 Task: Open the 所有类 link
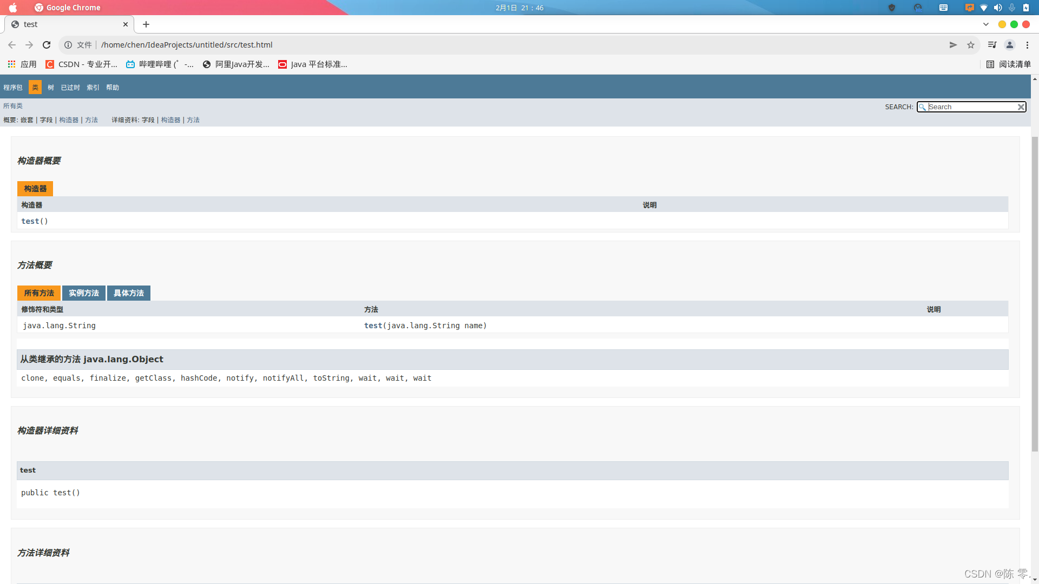[13, 106]
